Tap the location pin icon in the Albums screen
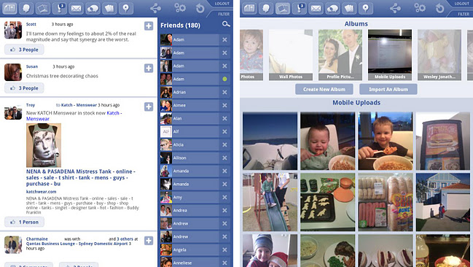This screenshot has width=473, height=267. point(366,8)
